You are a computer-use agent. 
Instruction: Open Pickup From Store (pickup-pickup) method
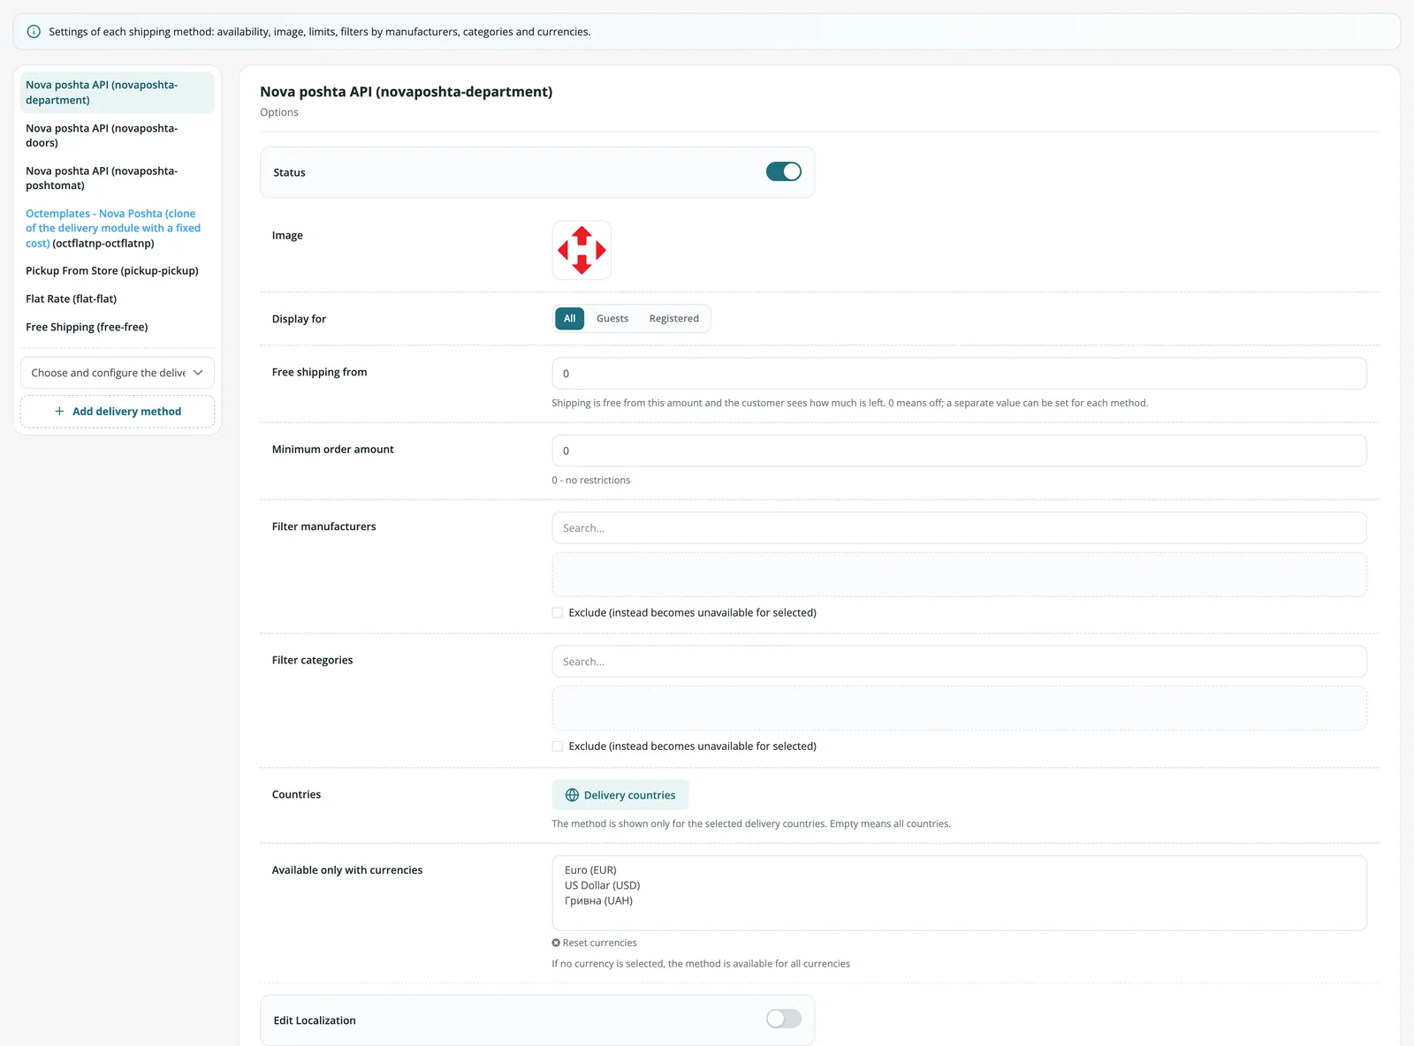pyautogui.click(x=118, y=270)
